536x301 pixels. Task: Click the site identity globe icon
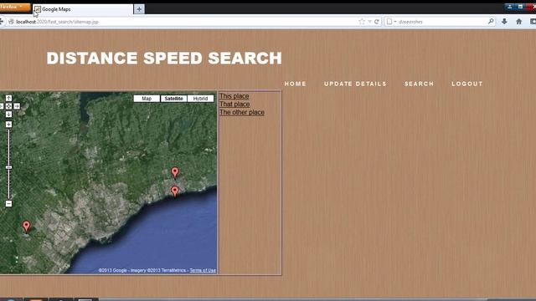[x=11, y=22]
